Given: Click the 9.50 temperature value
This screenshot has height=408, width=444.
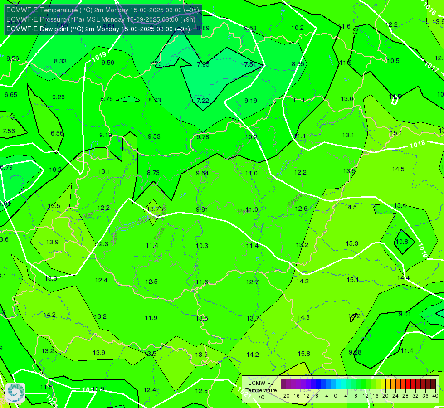Looking at the screenshot, I should click(108, 63).
